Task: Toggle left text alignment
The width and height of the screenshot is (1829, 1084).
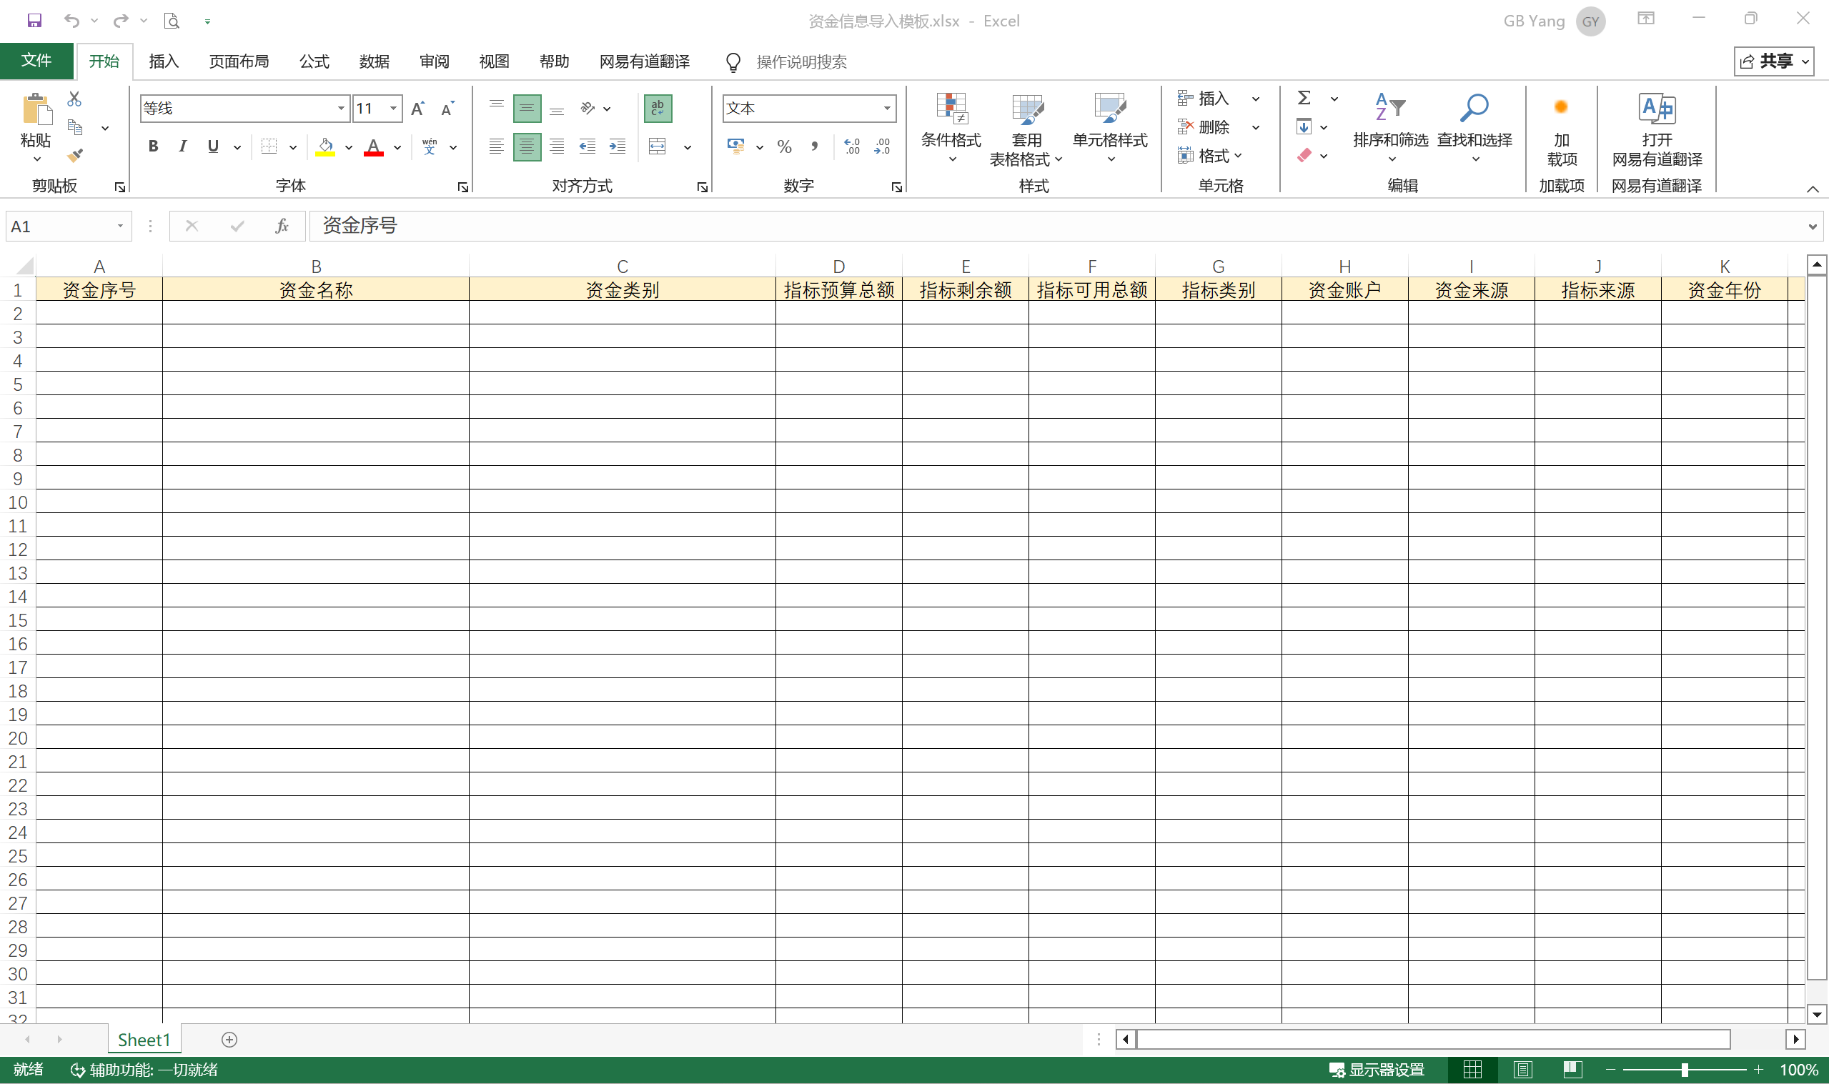Action: [496, 146]
